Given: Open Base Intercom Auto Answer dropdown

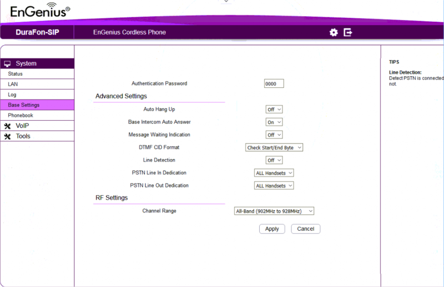Looking at the screenshot, I should 274,122.
